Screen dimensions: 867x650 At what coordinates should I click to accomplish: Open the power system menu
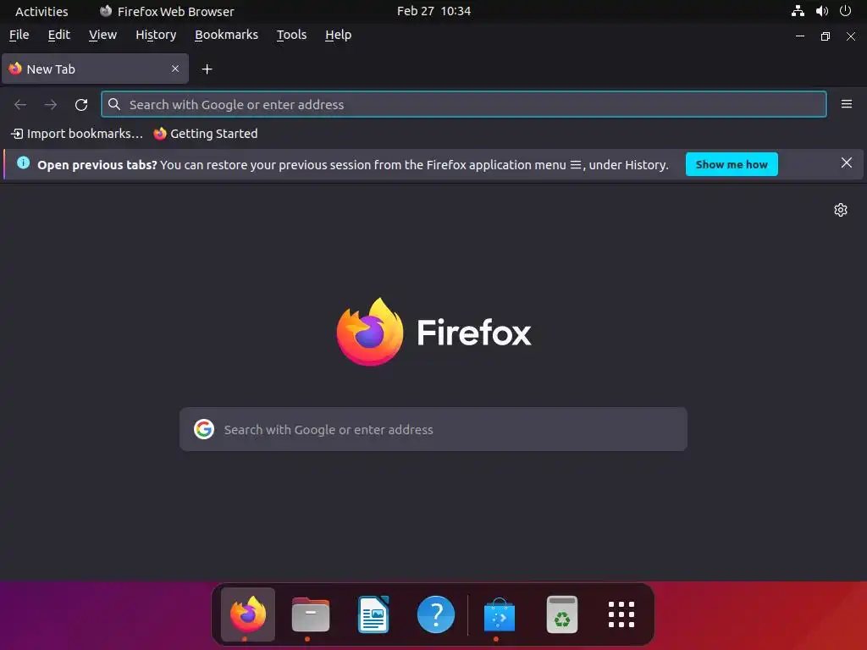pyautogui.click(x=845, y=11)
